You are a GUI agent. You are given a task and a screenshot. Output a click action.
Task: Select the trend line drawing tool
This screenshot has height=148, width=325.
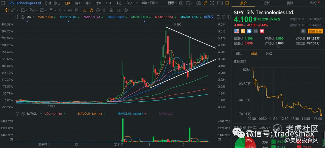13,10
